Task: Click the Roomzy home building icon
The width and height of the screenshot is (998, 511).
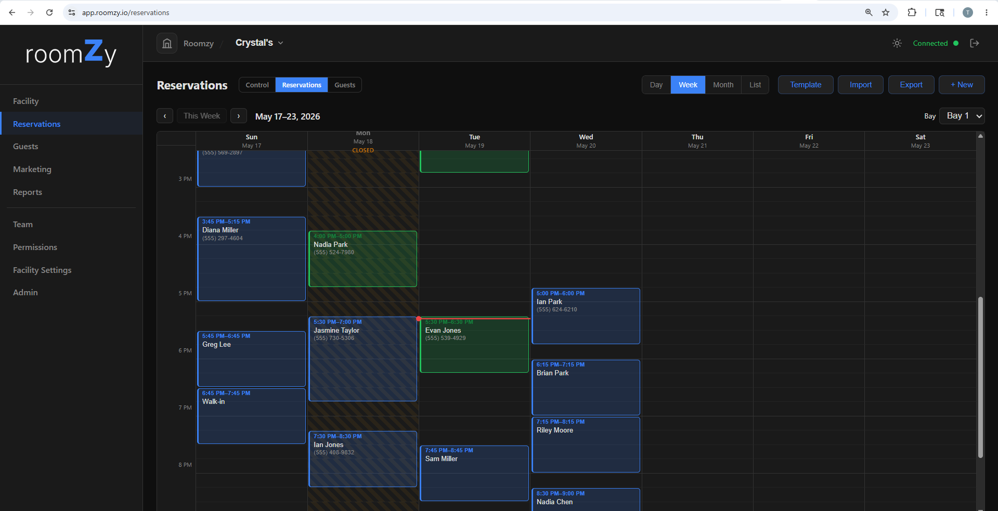Action: tap(167, 43)
